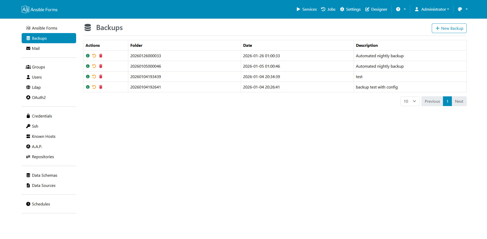Image resolution: width=487 pixels, height=239 pixels.
Task: Show info for backup 20260126000033
Action: 88,56
